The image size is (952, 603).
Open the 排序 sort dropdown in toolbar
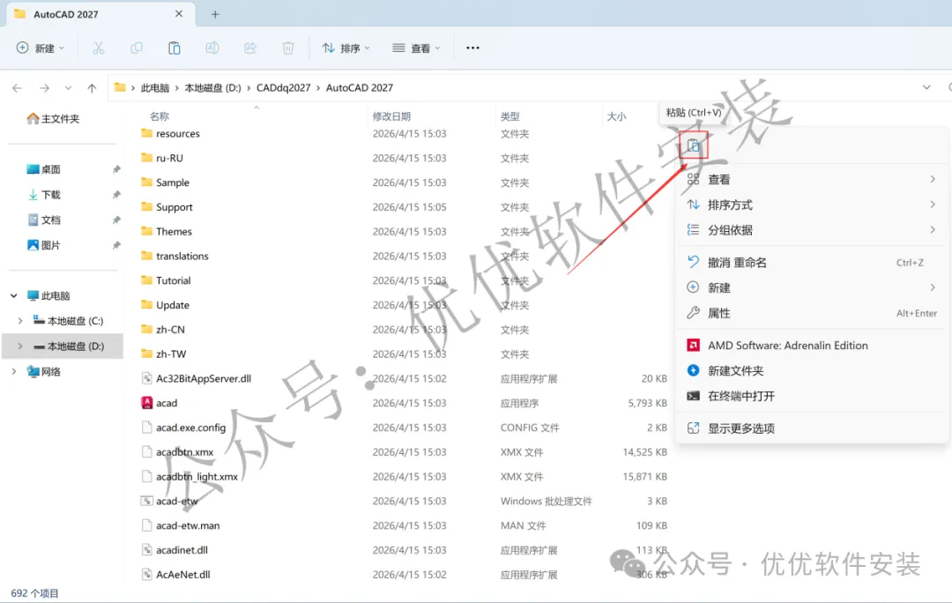(x=346, y=48)
